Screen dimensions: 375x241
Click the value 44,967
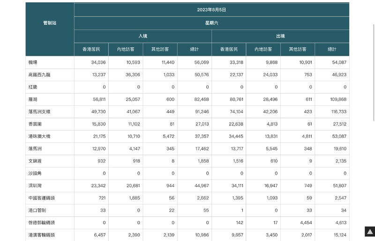pos(202,186)
